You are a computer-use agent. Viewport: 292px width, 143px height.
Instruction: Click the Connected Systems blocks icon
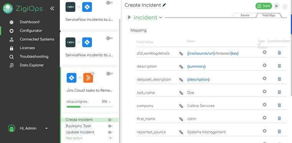[12, 39]
